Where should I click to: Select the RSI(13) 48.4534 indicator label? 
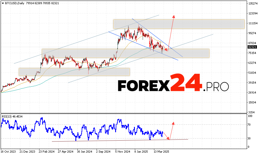[x=13, y=116]
